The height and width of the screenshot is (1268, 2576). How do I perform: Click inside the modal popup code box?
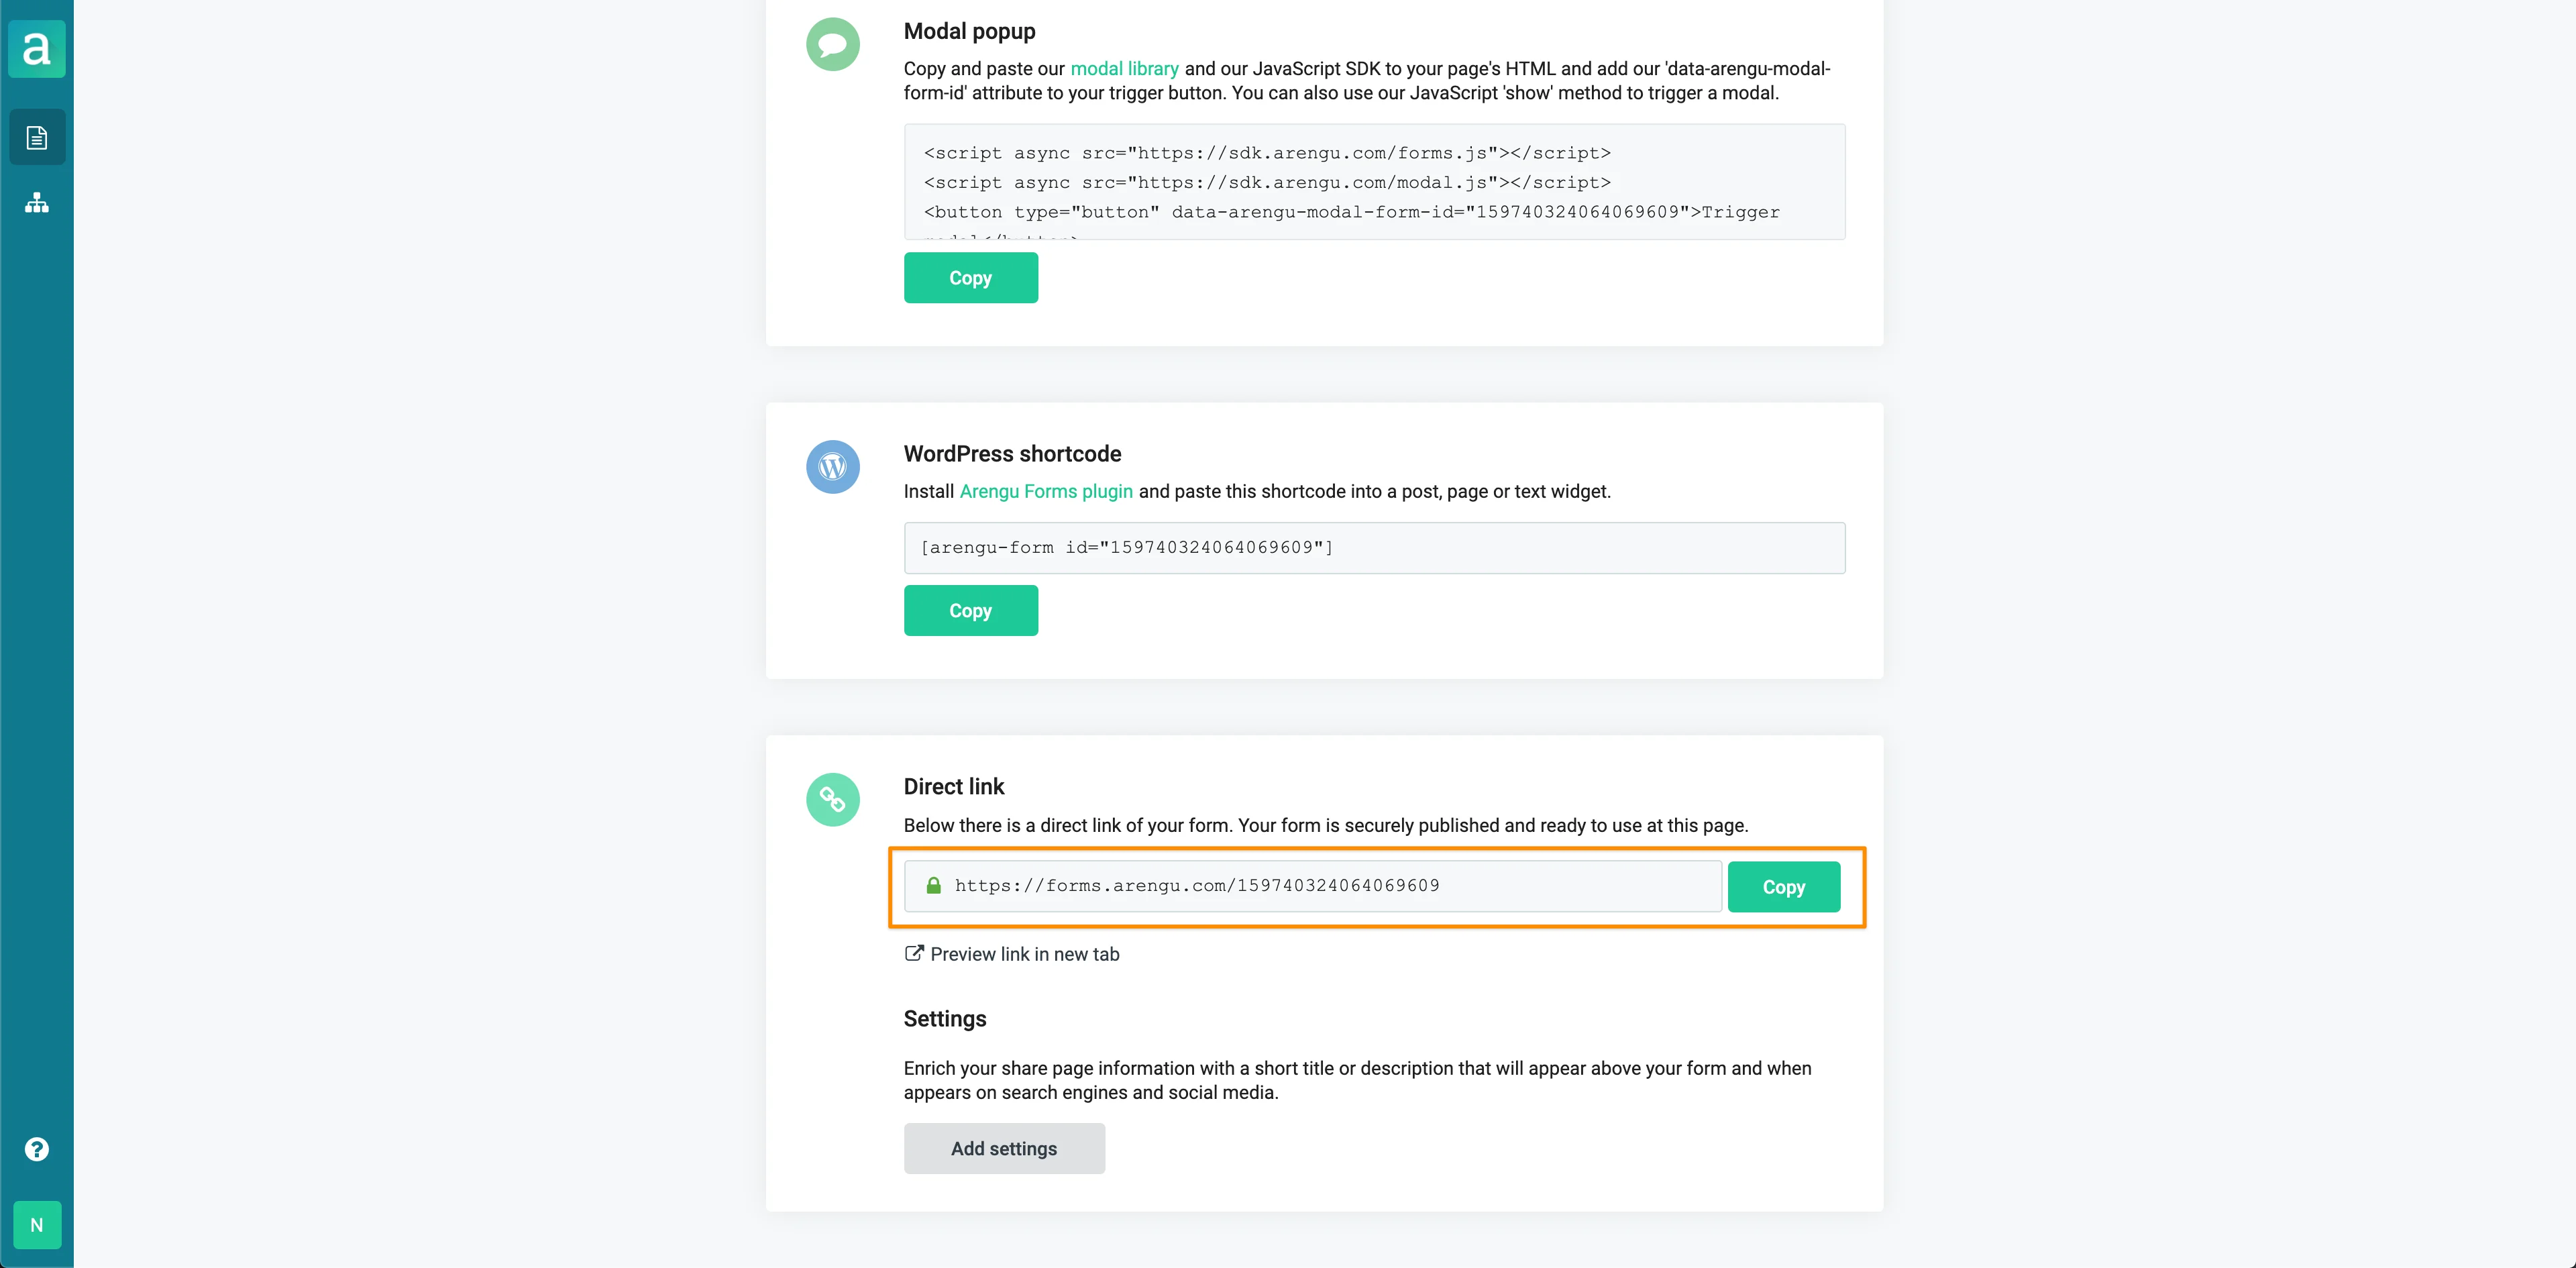point(1373,182)
